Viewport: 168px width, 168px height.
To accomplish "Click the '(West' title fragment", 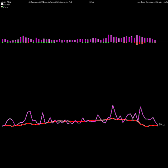I will [x=92, y=2].
